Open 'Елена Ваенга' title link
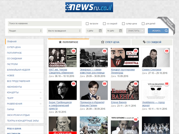 pyautogui.click(x=119, y=102)
